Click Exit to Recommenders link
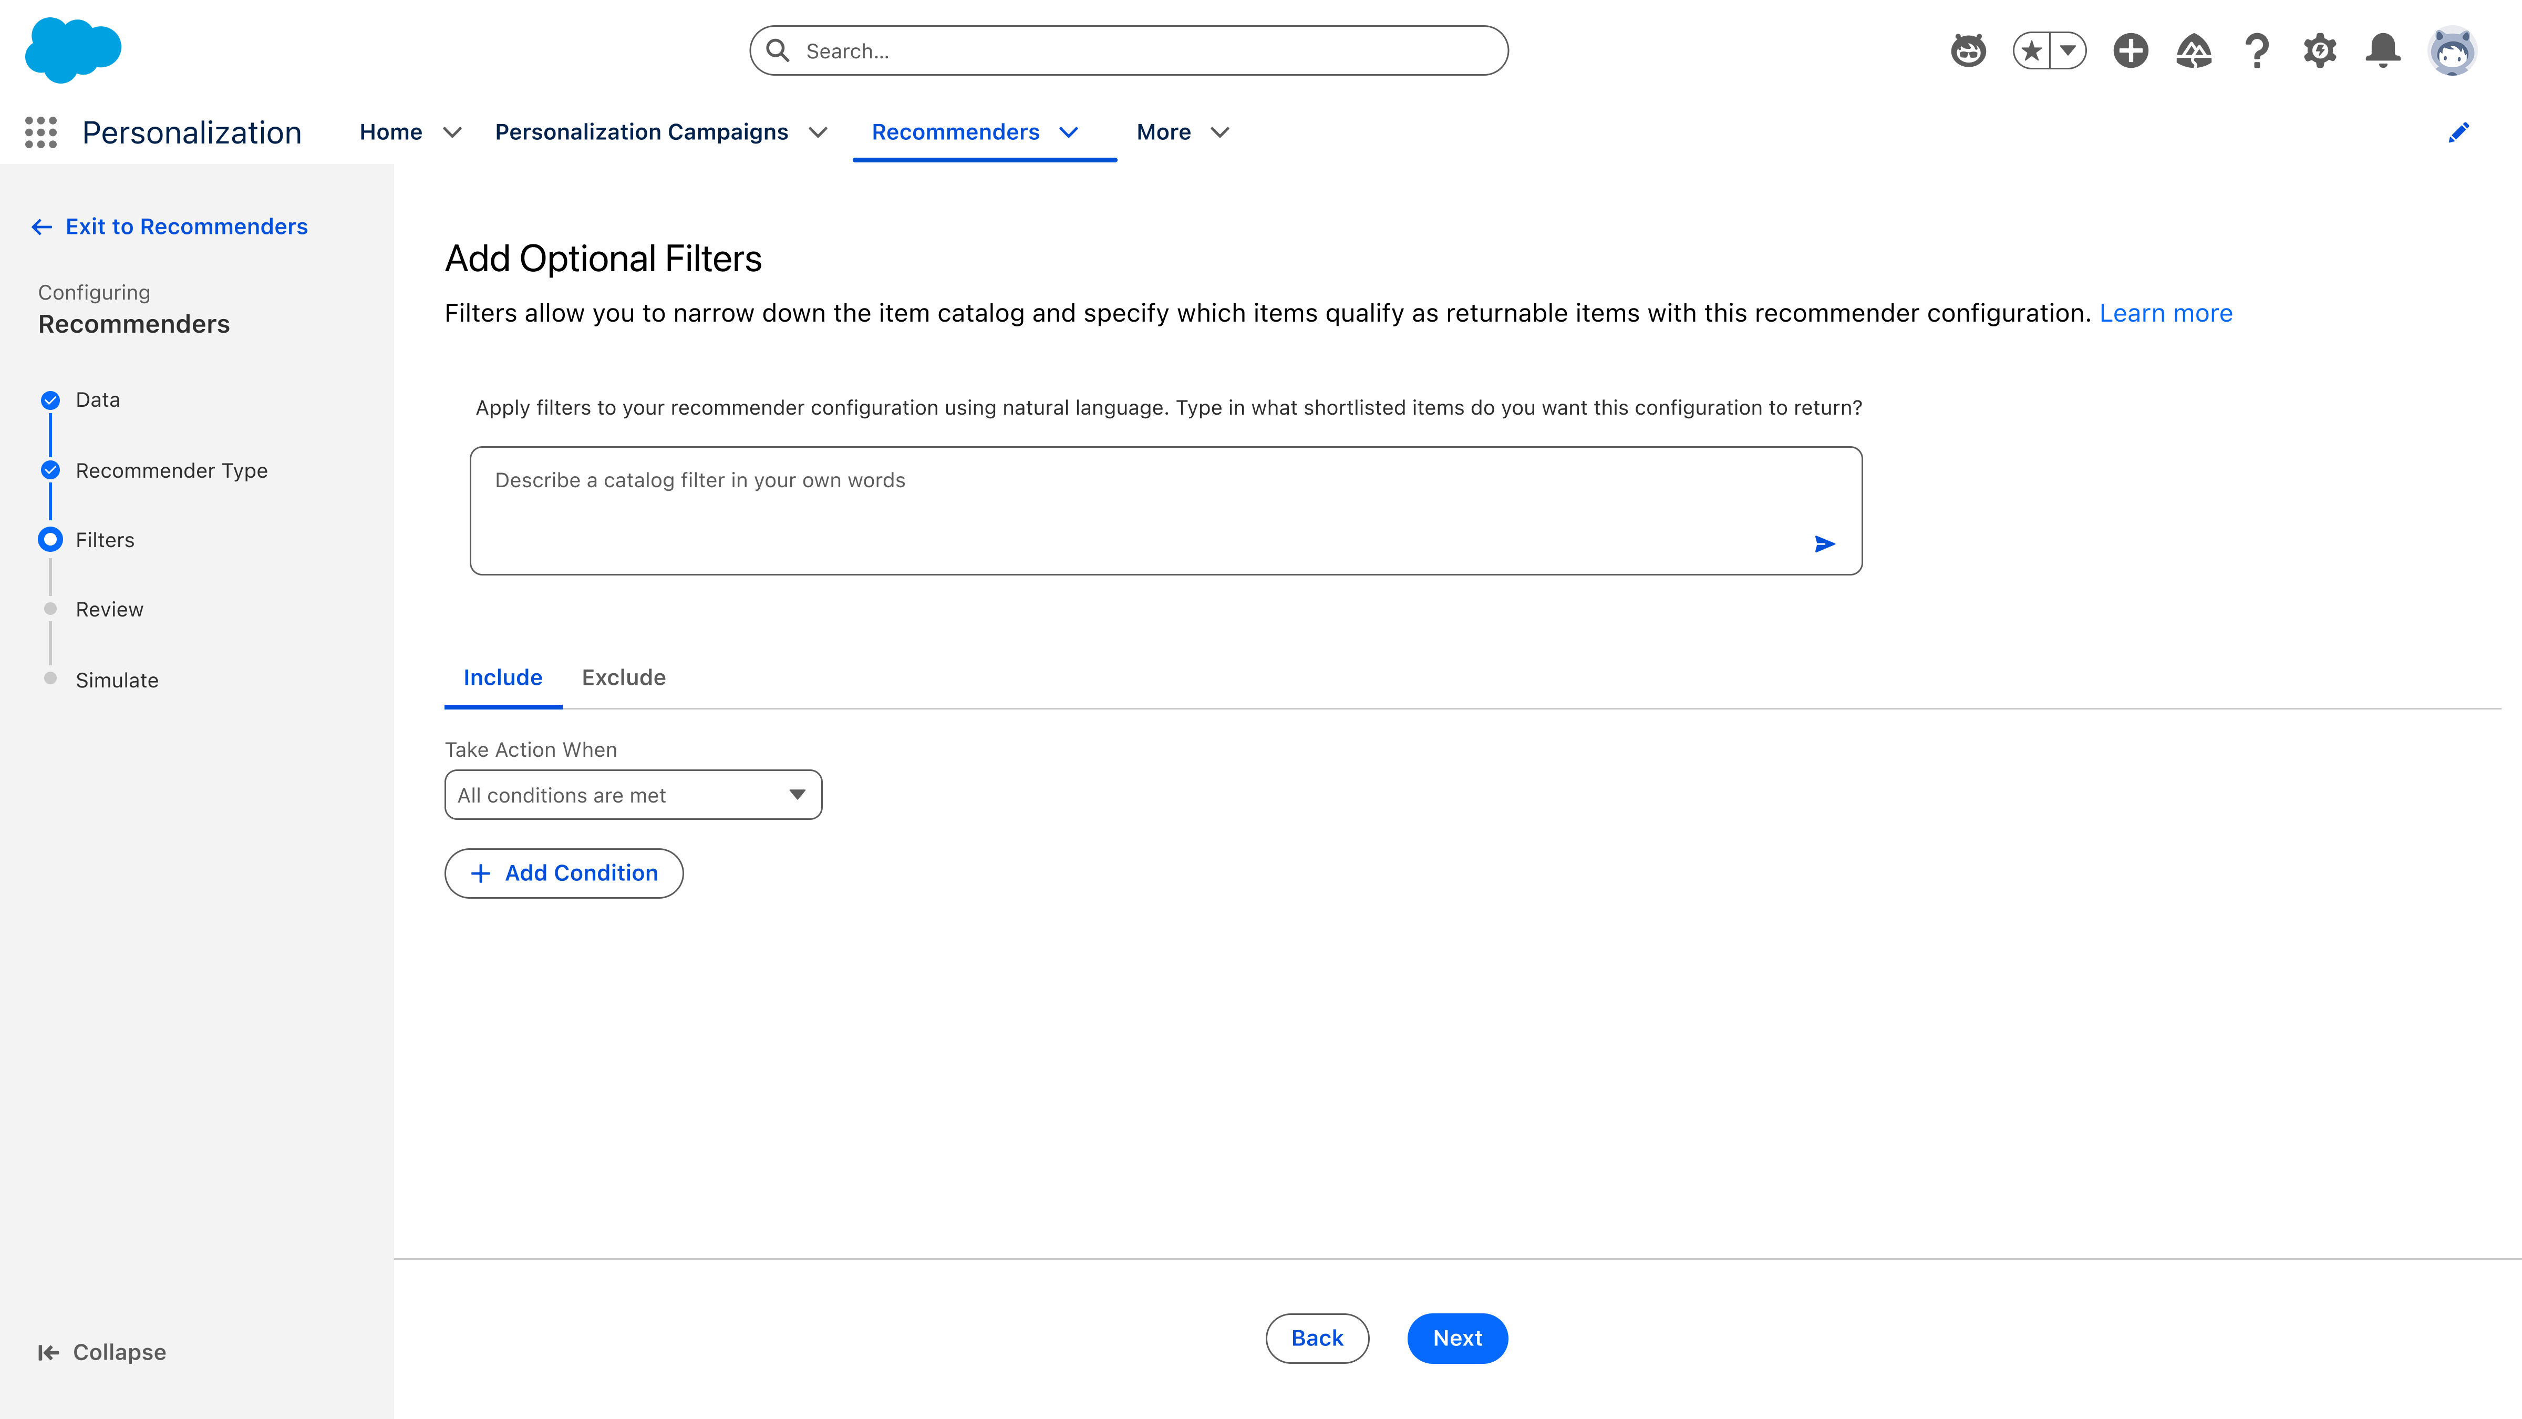2522x1419 pixels. [x=186, y=227]
